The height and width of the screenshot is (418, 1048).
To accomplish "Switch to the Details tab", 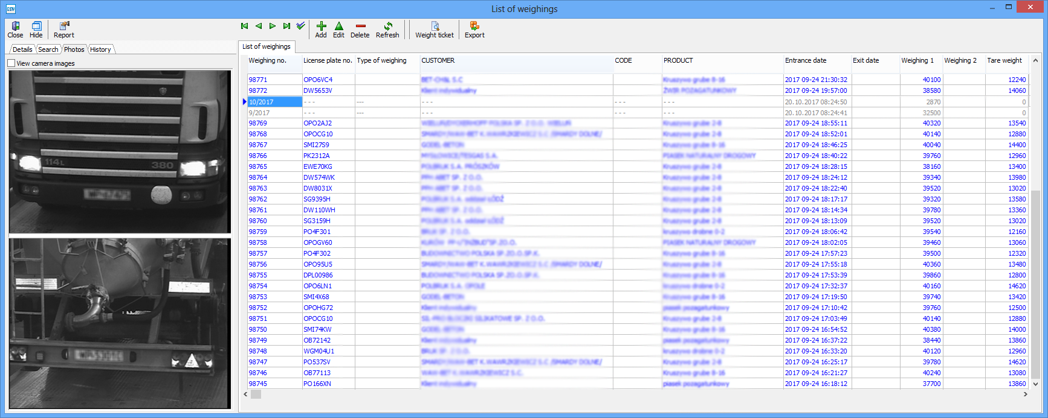I will click(x=22, y=49).
